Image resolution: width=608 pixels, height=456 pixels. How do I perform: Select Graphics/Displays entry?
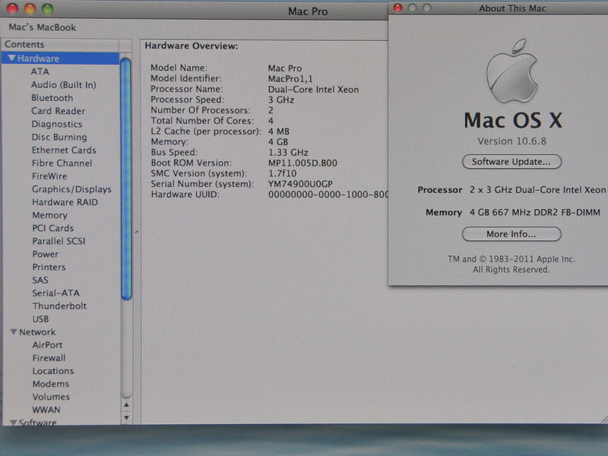point(71,189)
